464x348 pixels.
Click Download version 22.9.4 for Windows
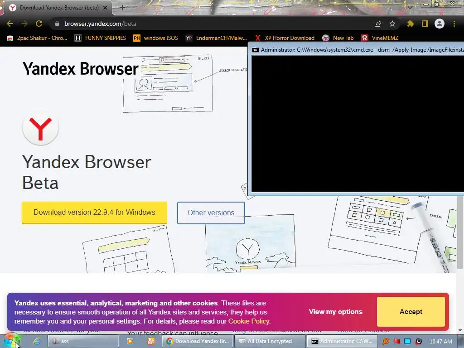point(94,213)
